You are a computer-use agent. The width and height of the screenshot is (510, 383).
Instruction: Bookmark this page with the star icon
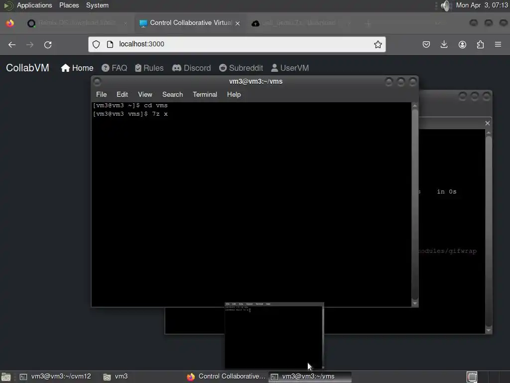click(x=378, y=44)
